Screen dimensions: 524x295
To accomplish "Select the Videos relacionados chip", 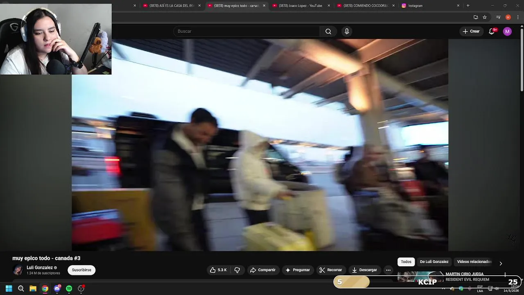I will point(474,262).
